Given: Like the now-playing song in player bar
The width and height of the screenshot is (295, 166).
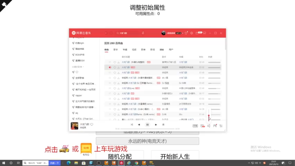Looking at the screenshot, I should pos(92,124).
